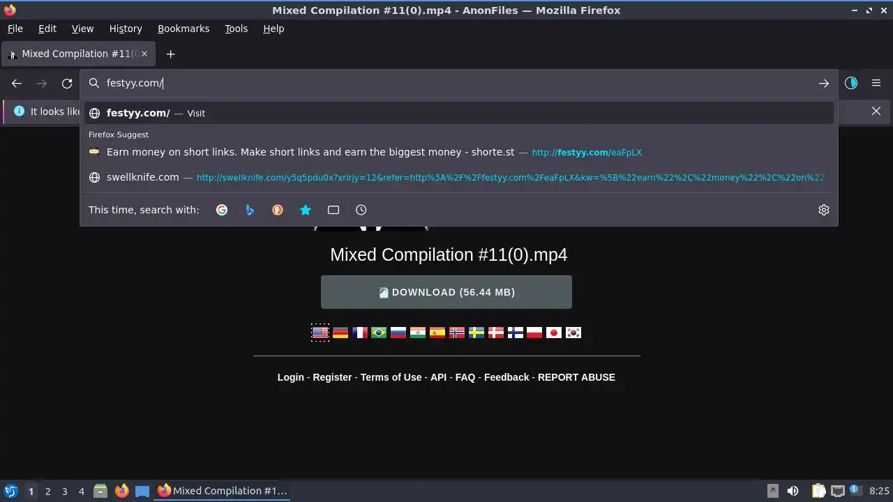Choose the shorte.st 'Earn money on short links' suggestion
The width and height of the screenshot is (893, 502).
459,152
